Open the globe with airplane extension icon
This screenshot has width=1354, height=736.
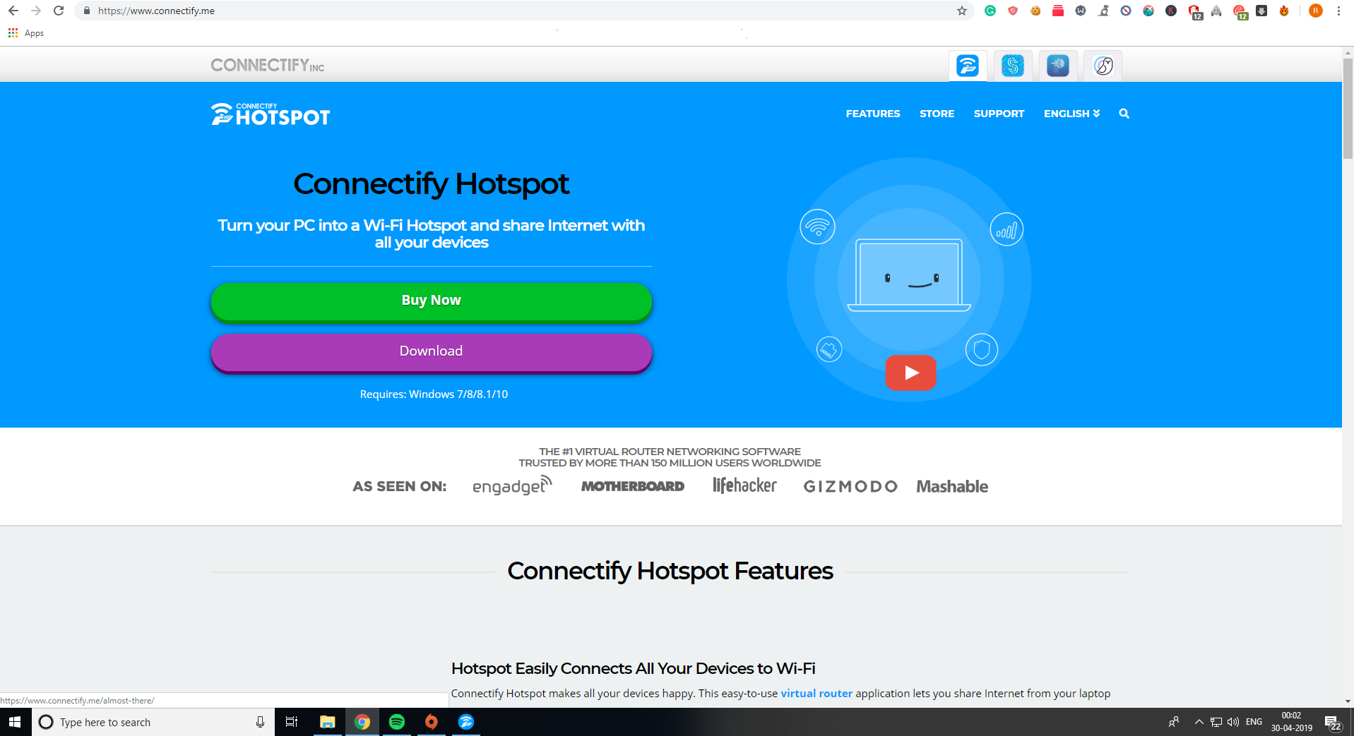coord(1148,11)
